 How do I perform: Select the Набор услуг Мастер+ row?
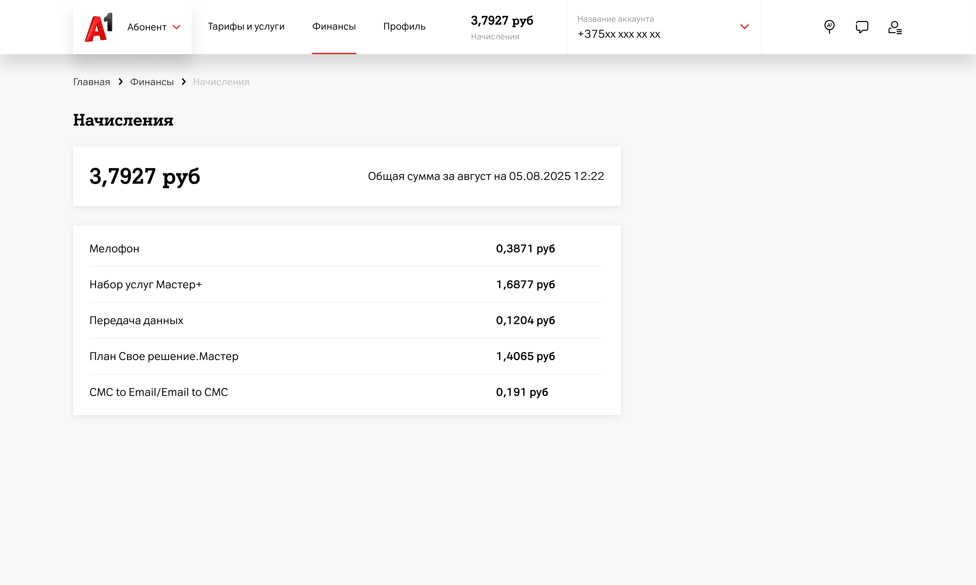(146, 285)
